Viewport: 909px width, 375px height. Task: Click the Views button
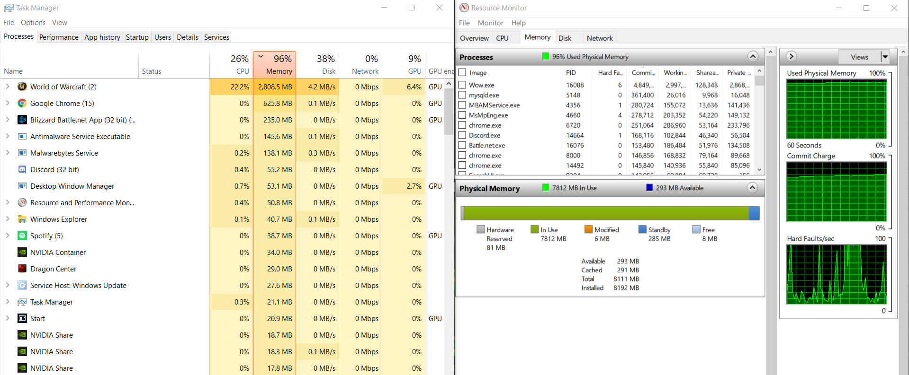pos(859,57)
